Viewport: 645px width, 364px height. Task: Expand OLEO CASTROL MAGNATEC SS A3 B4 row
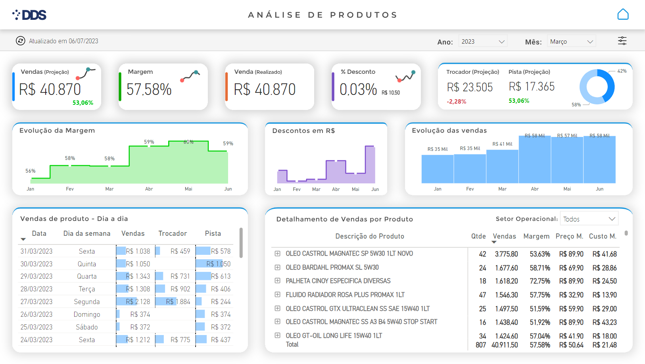click(278, 322)
